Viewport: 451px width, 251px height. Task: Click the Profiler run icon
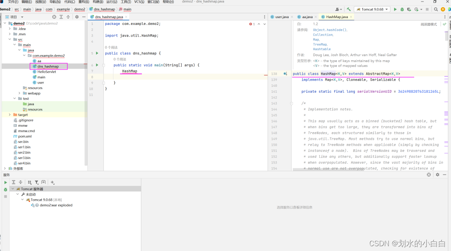point(417,9)
